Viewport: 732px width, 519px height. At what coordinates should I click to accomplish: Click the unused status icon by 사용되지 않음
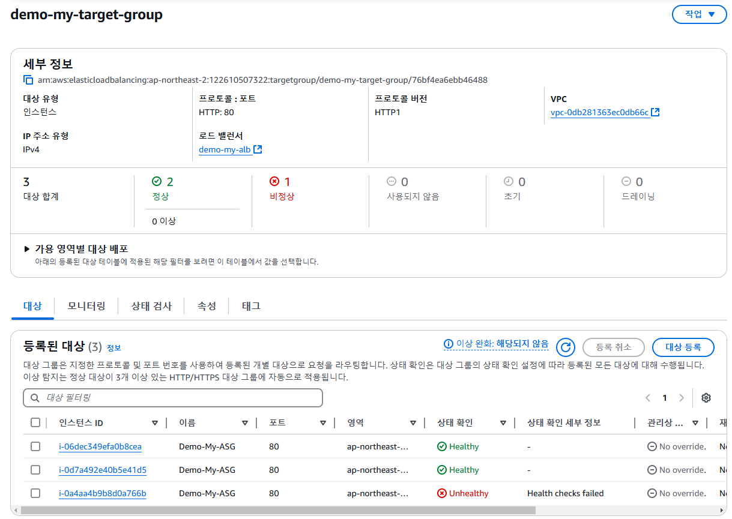pos(392,181)
